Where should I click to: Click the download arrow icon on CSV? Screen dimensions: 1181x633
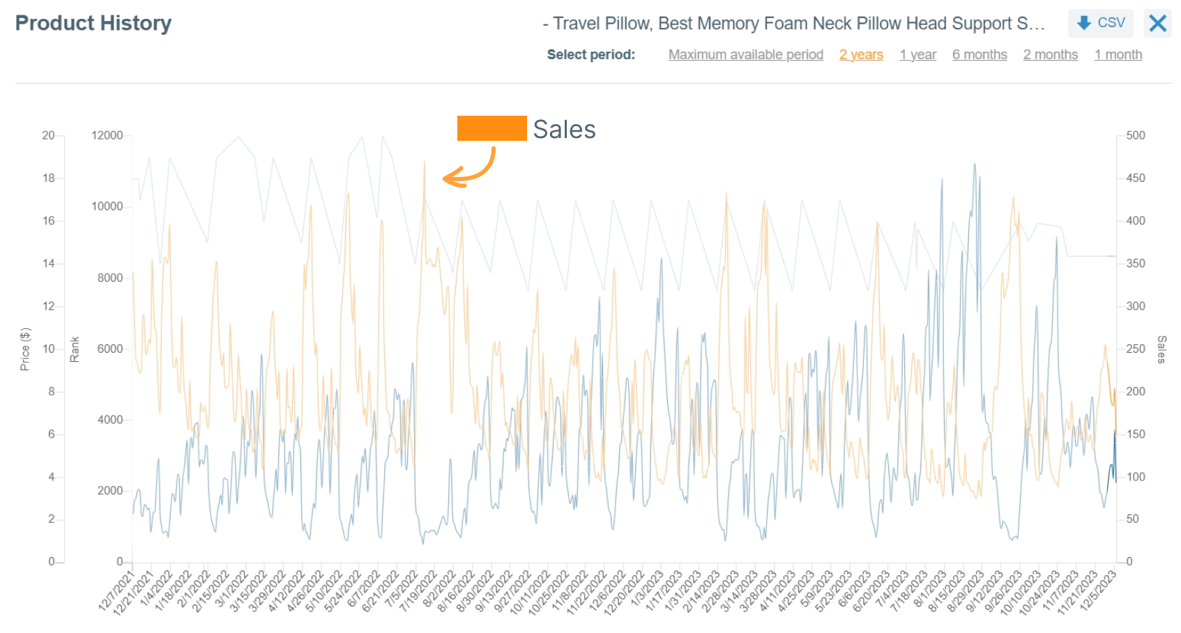[1084, 23]
